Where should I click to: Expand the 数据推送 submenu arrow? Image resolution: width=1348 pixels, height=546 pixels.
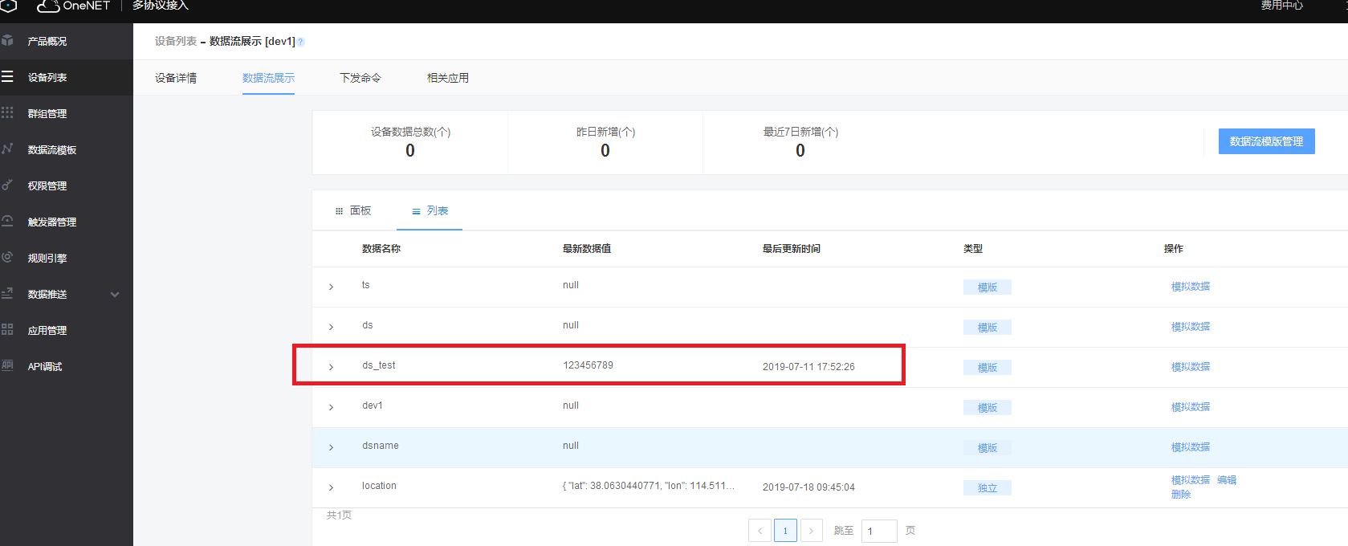pyautogui.click(x=115, y=295)
